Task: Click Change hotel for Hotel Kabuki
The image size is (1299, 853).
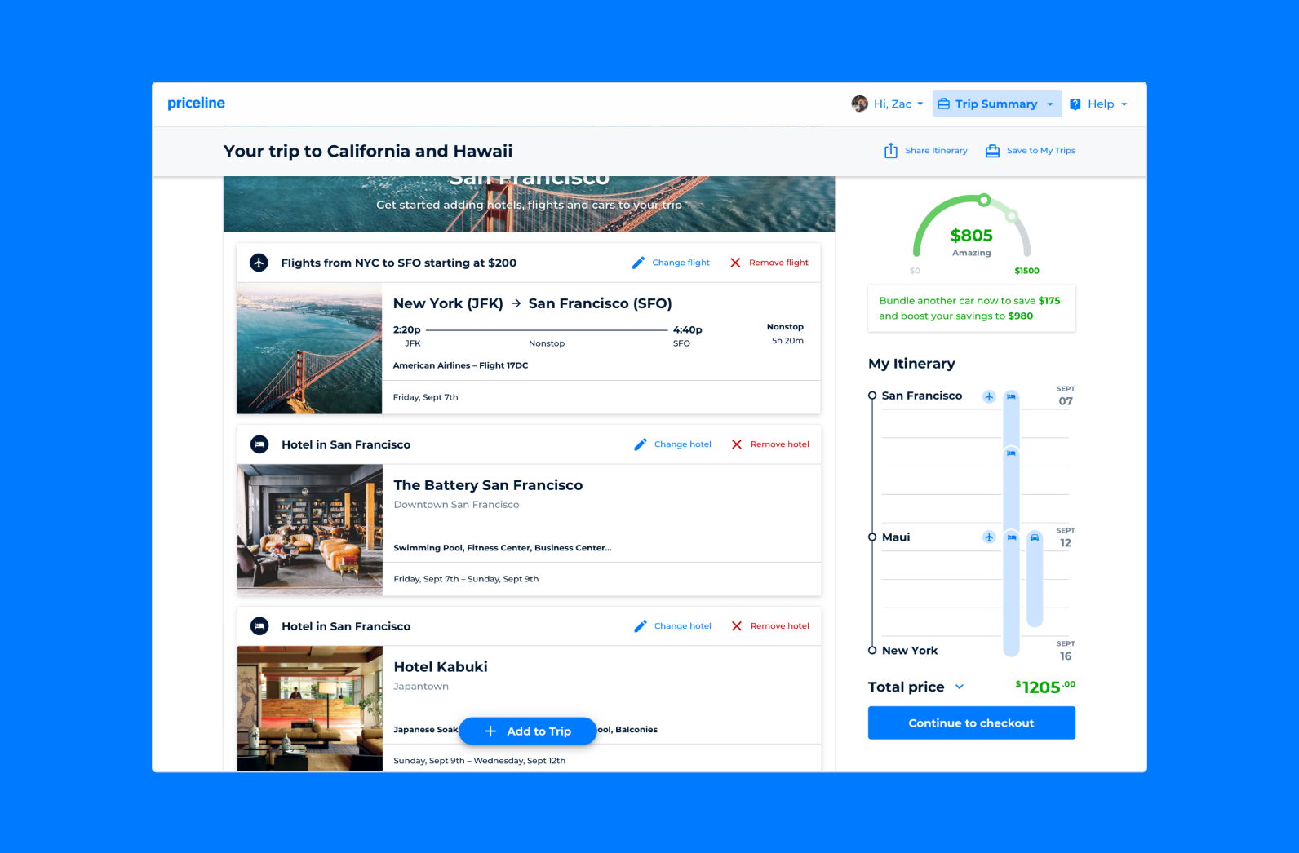Action: pyautogui.click(x=682, y=626)
